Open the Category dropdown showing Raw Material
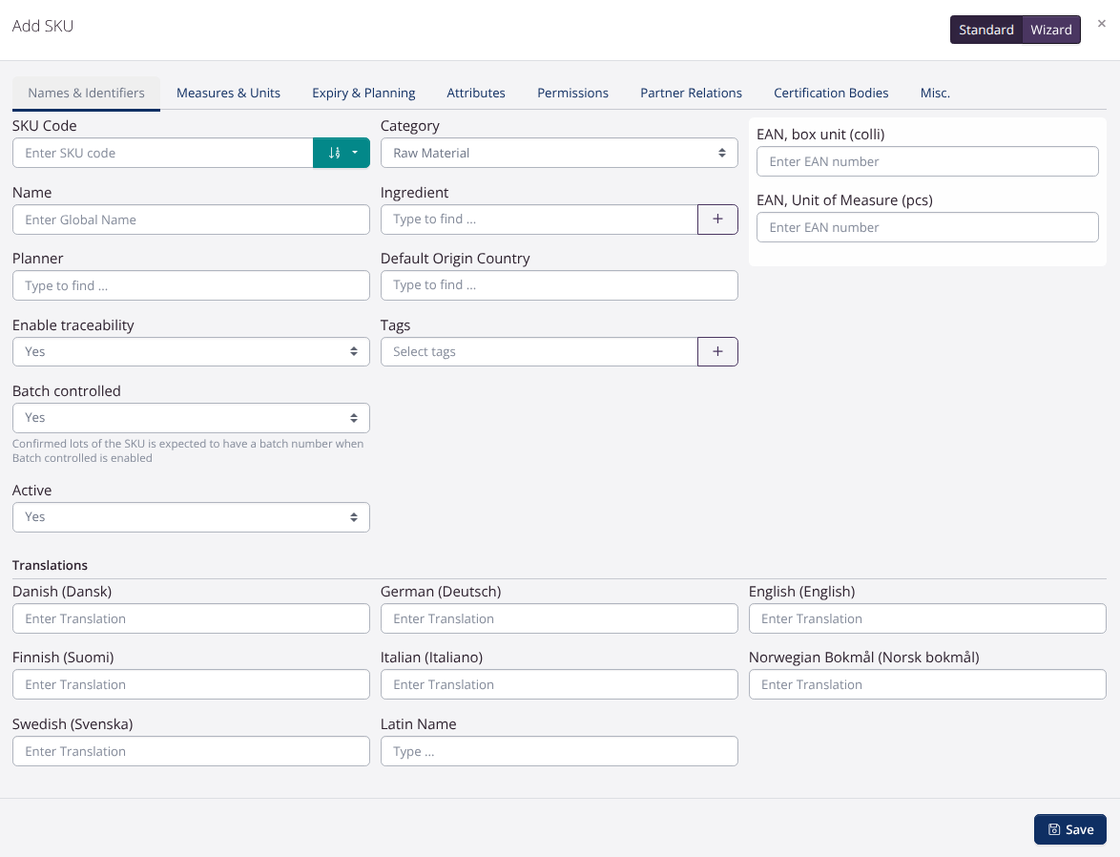Screen dimensions: 1120x857 tap(559, 152)
